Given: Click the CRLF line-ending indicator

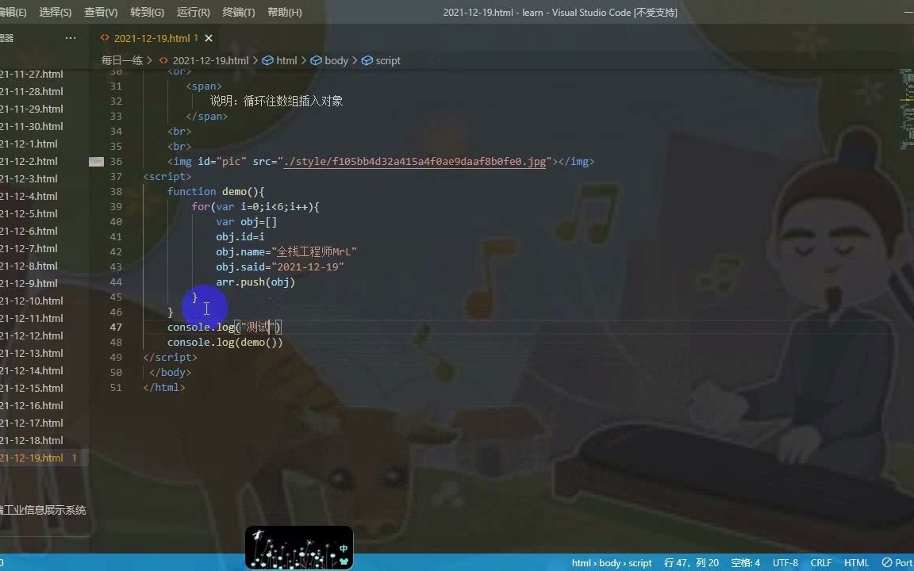Looking at the screenshot, I should click(821, 563).
